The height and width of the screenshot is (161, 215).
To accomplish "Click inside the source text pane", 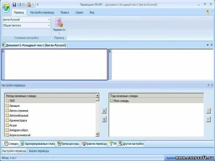I will pos(56,64).
